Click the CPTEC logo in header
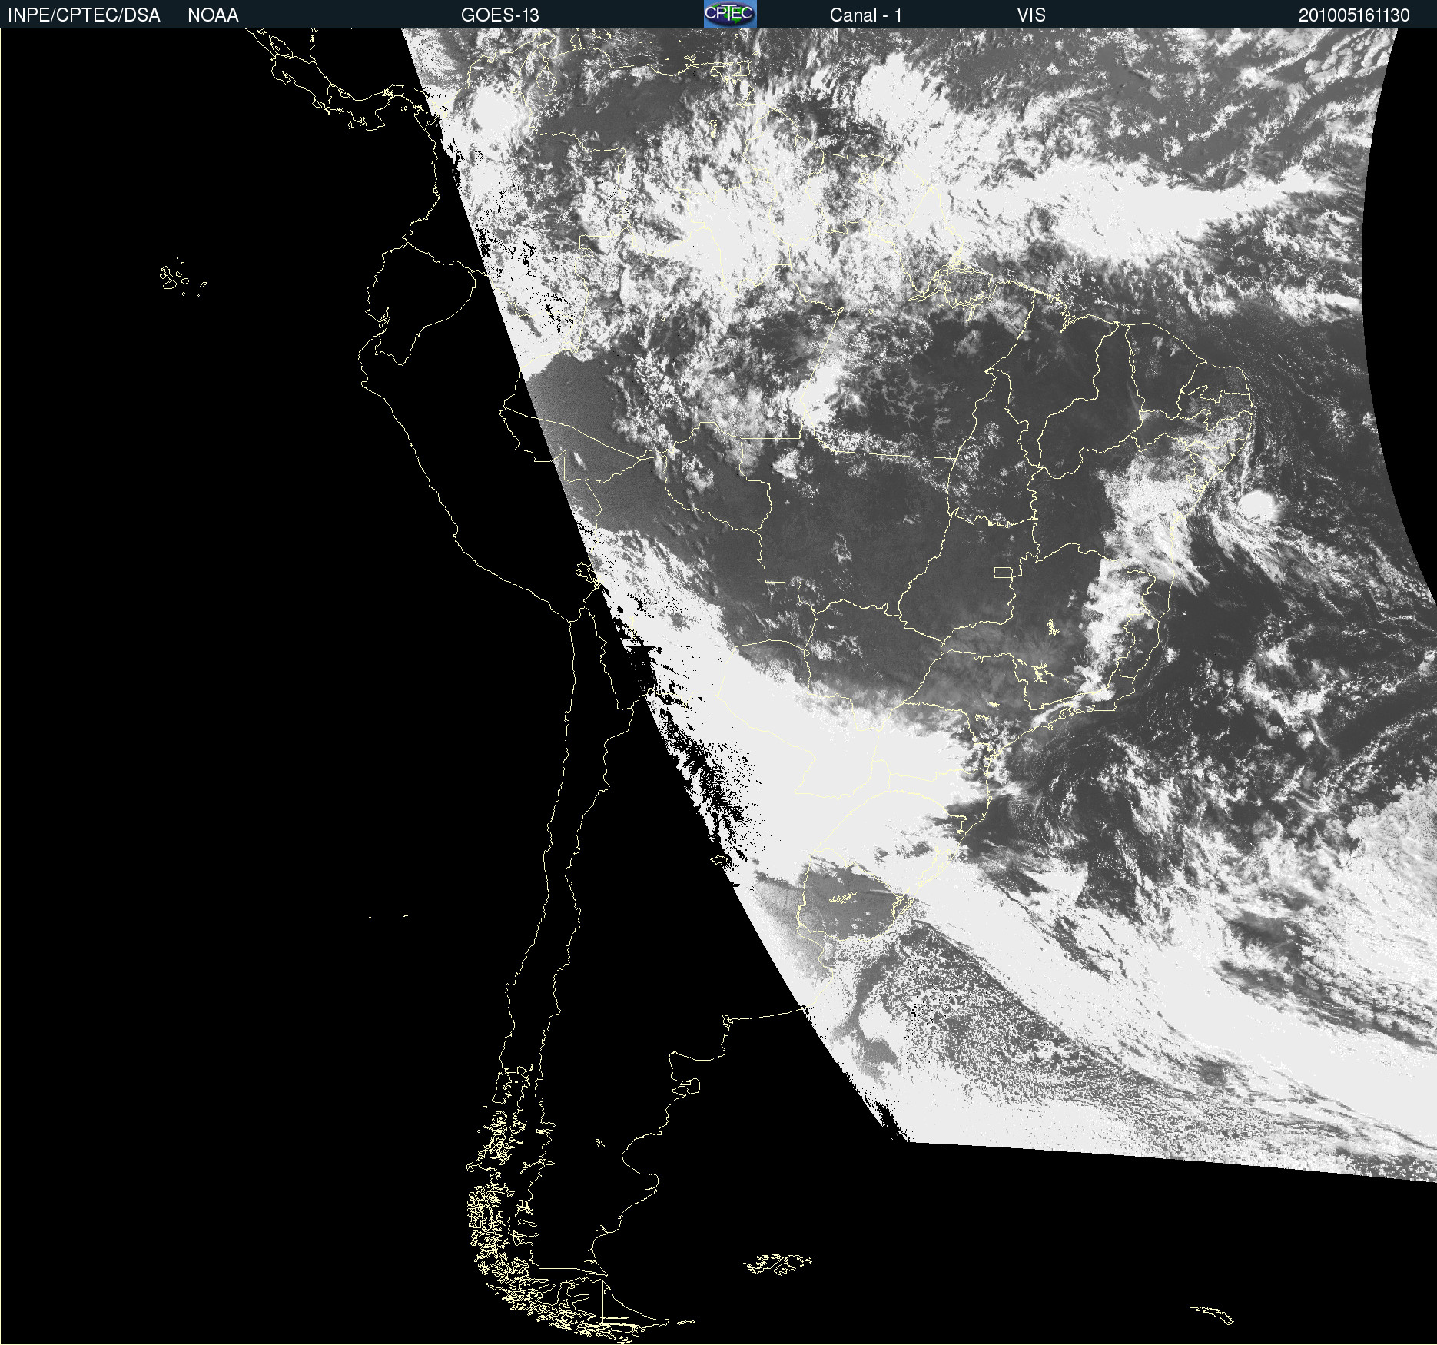This screenshot has height=1345, width=1437. coord(730,14)
